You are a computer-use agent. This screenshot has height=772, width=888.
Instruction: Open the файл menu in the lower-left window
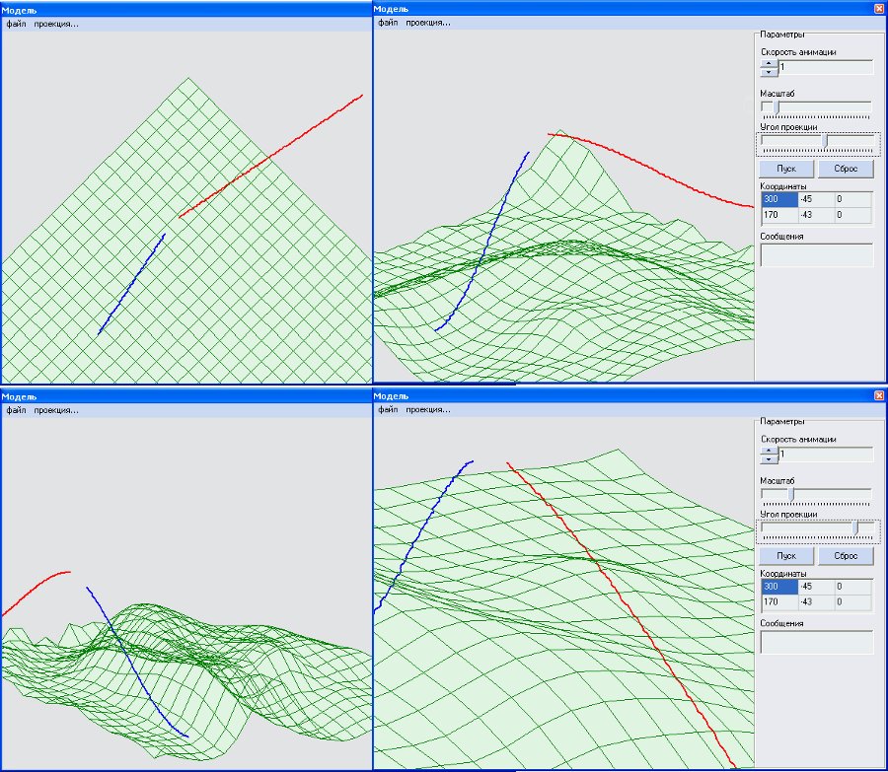16,410
